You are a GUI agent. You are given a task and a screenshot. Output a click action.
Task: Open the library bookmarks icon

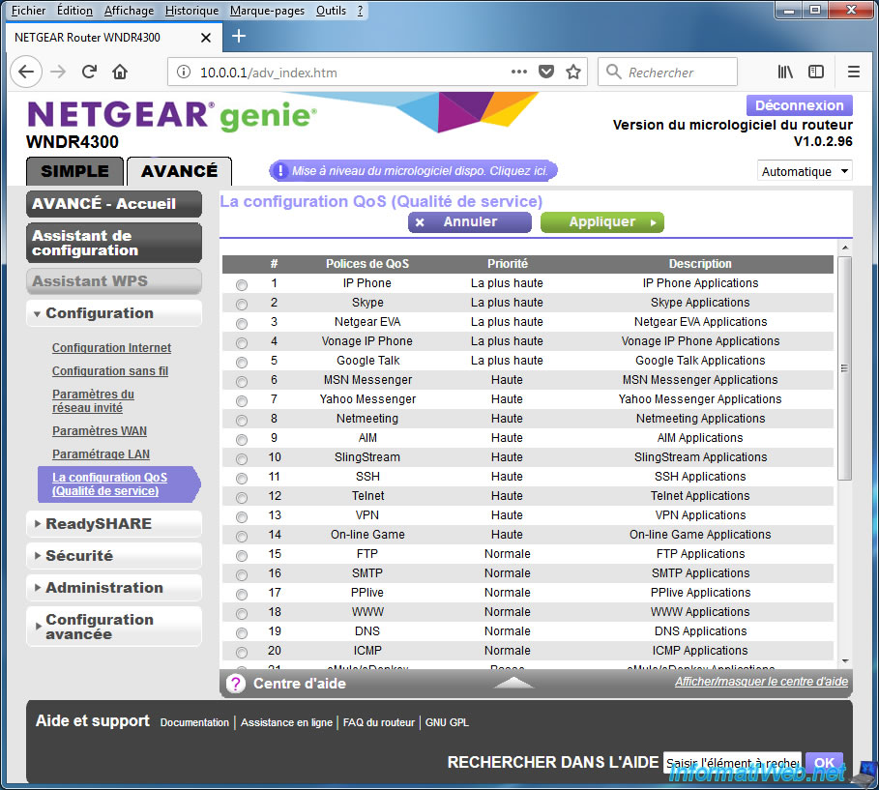point(785,72)
